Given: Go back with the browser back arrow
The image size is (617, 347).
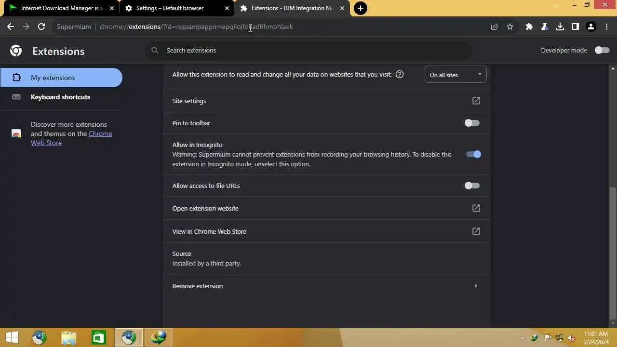Looking at the screenshot, I should point(11,27).
